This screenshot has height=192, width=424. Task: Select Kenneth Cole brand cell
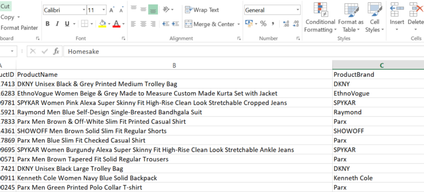(378, 178)
